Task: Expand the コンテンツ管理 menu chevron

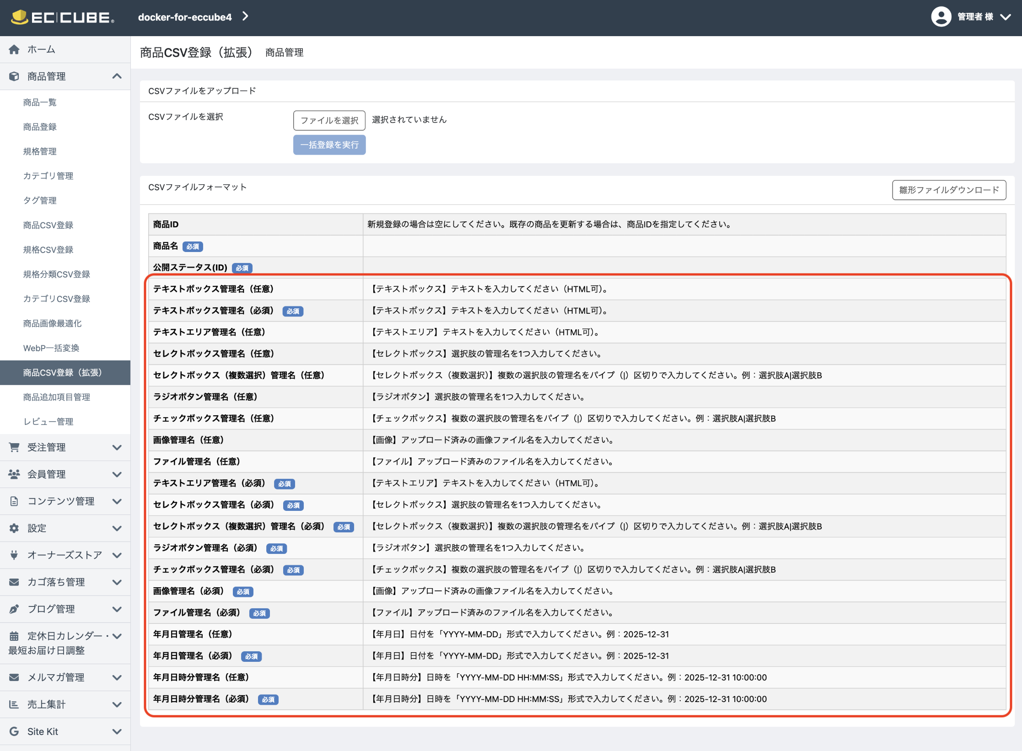Action: pyautogui.click(x=117, y=501)
